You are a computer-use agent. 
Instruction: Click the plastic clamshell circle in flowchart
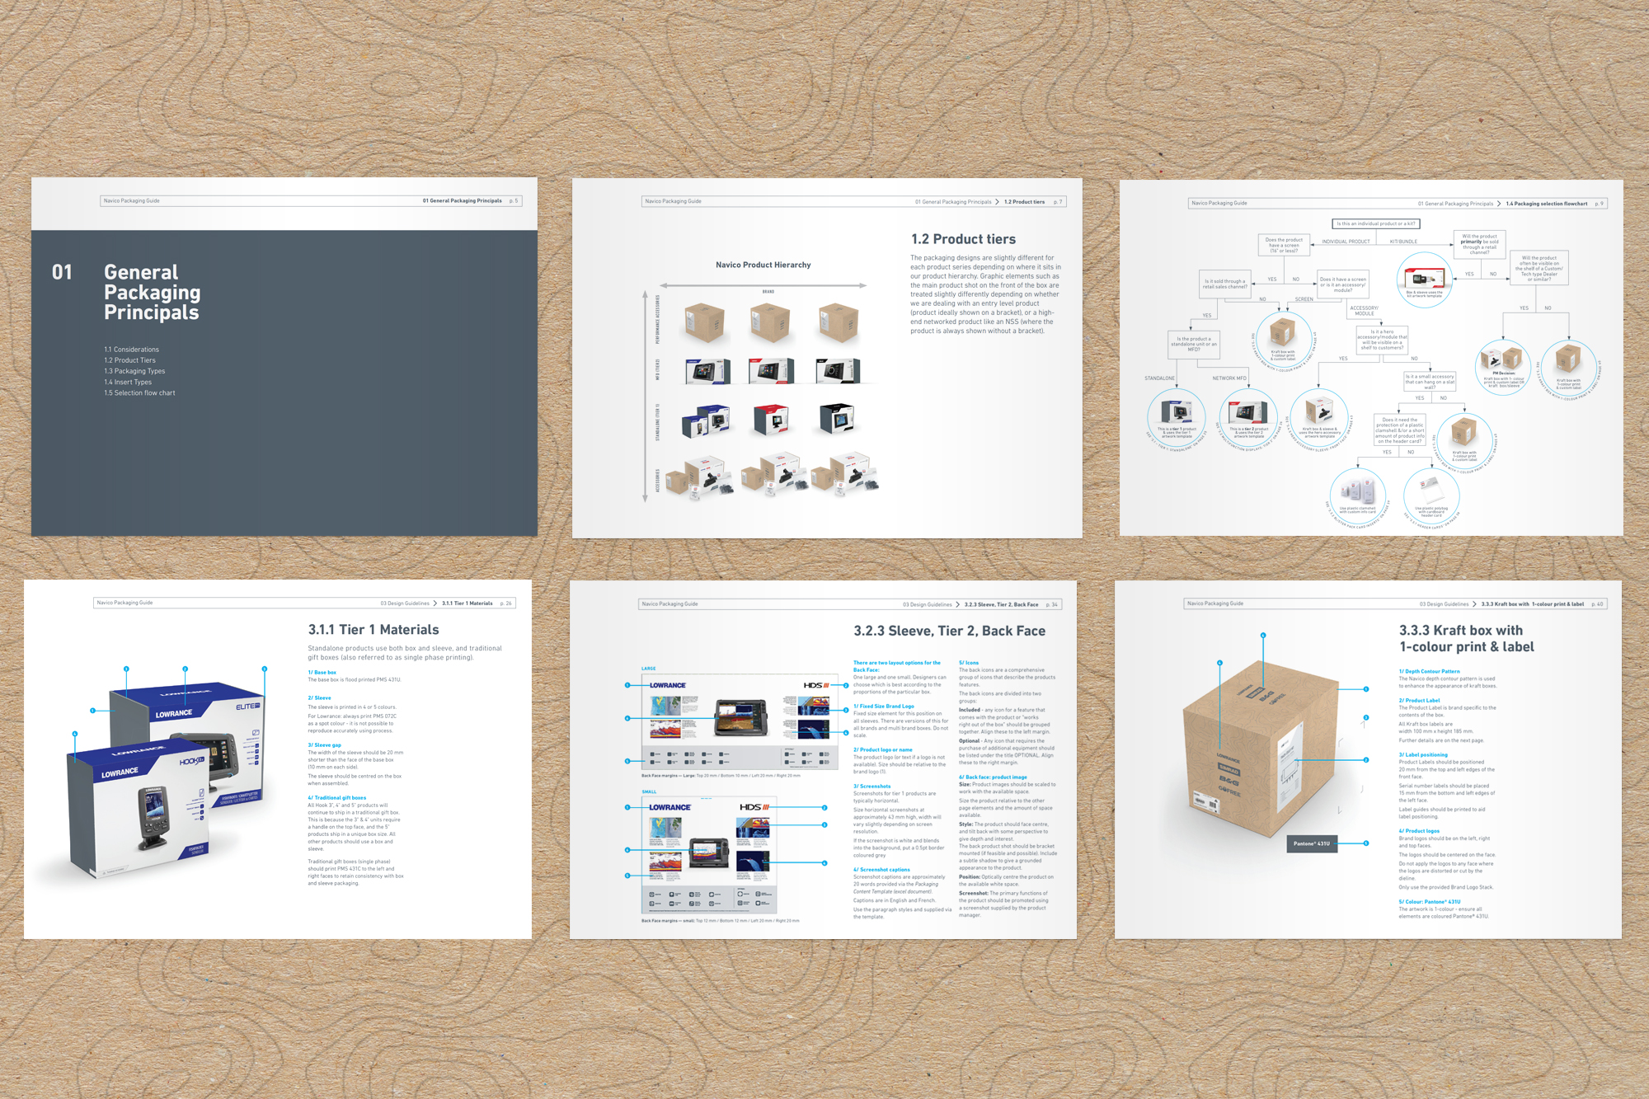tap(1357, 494)
